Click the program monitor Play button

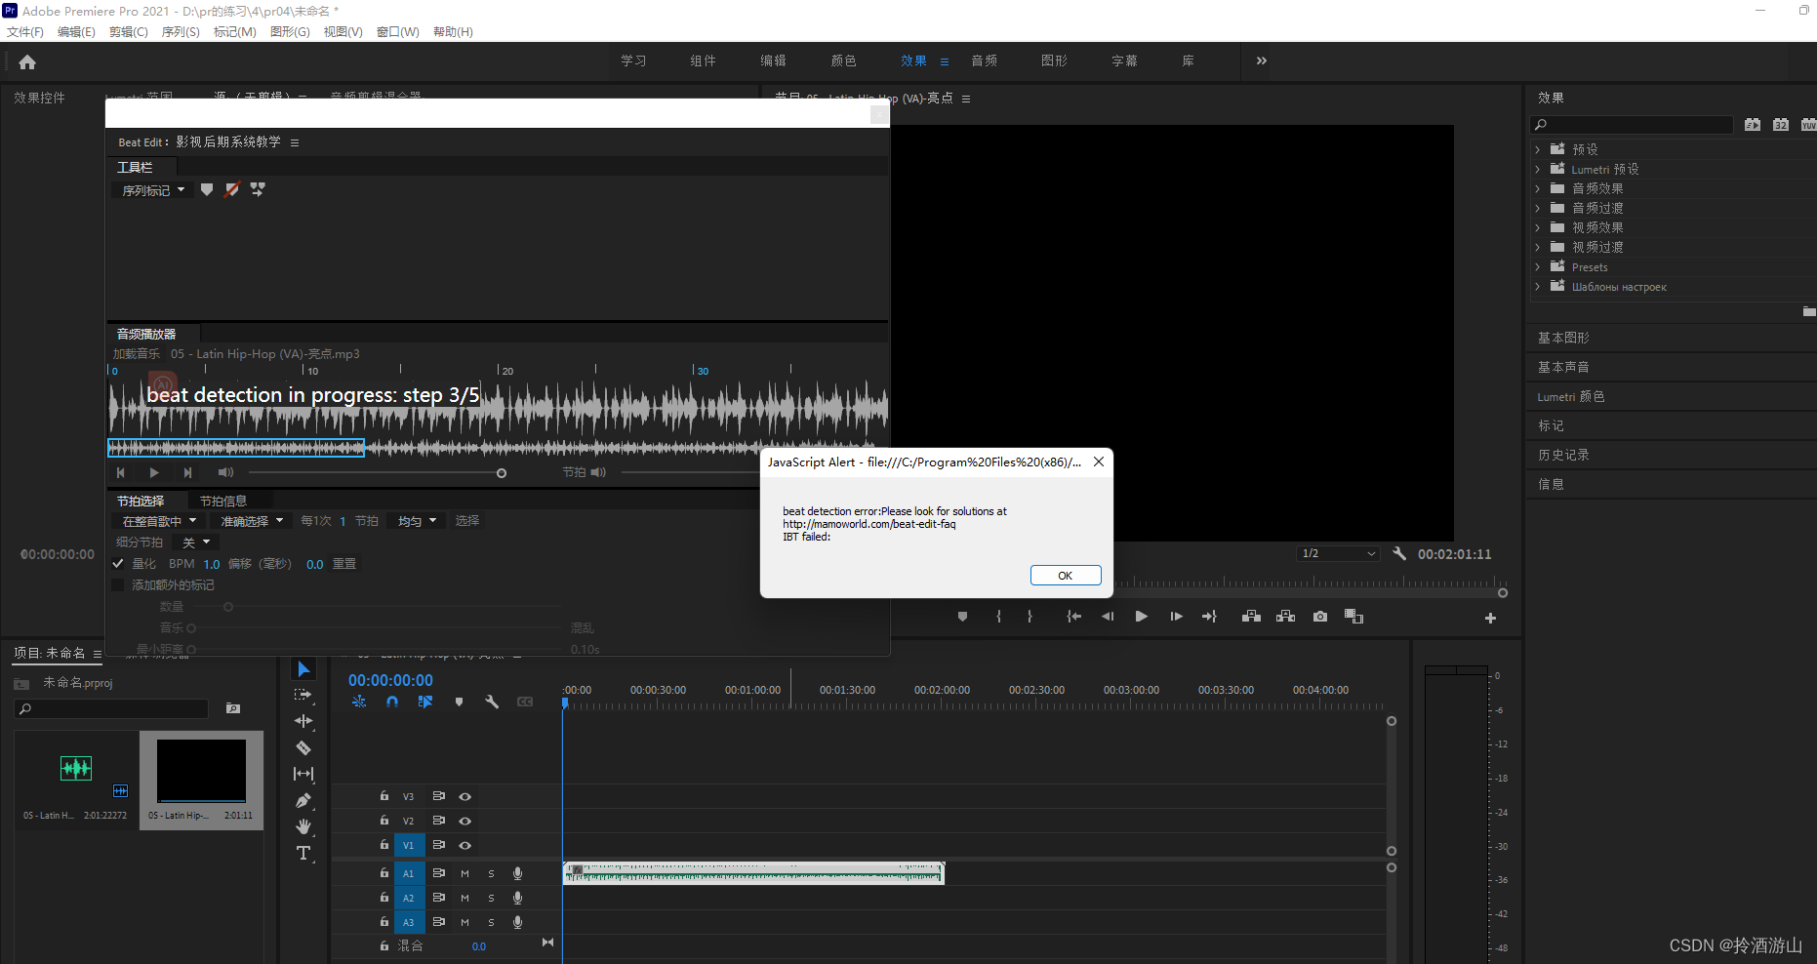click(x=1142, y=617)
